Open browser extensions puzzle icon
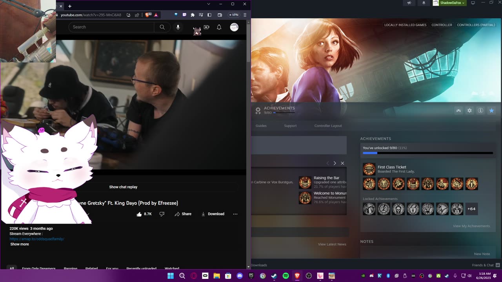This screenshot has height=282, width=502. (x=193, y=15)
